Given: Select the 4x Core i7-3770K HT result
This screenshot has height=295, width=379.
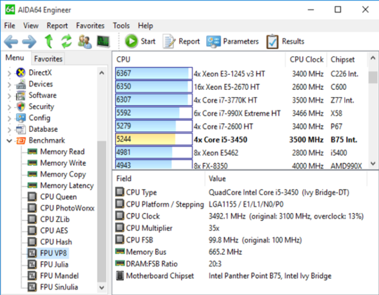Looking at the screenshot, I should (241, 100).
